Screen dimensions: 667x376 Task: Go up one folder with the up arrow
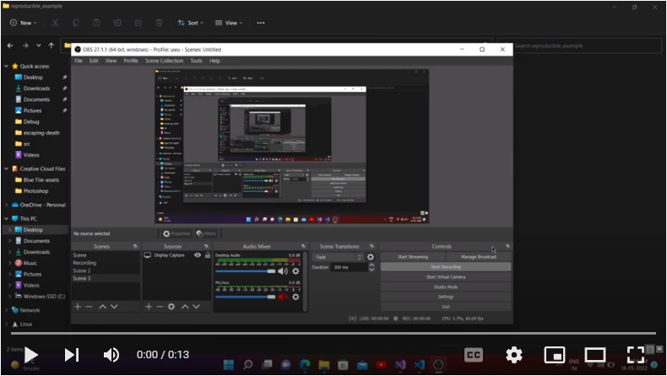(51, 46)
